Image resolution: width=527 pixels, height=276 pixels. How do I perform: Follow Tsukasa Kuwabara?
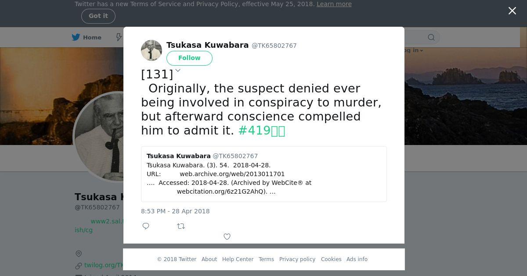189,58
